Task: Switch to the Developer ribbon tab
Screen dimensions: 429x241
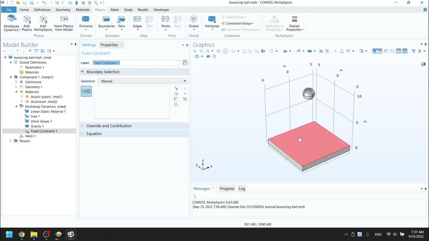Action: [x=161, y=10]
